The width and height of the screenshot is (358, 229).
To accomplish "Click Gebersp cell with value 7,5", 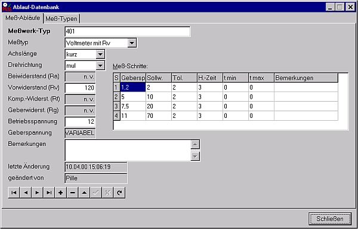I will 133,106.
